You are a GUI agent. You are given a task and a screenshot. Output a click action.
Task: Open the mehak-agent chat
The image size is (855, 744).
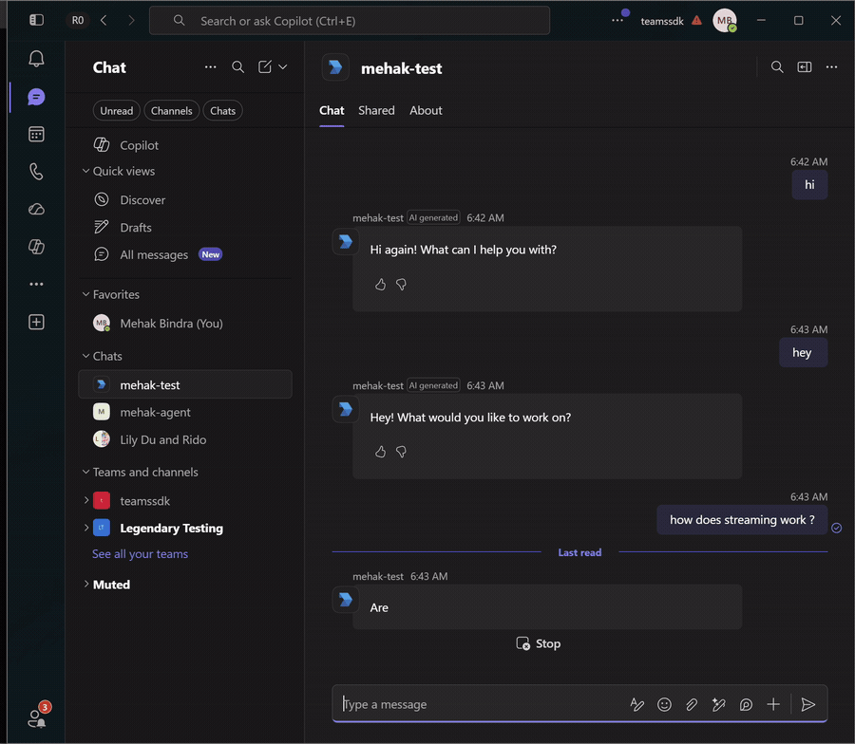point(185,412)
